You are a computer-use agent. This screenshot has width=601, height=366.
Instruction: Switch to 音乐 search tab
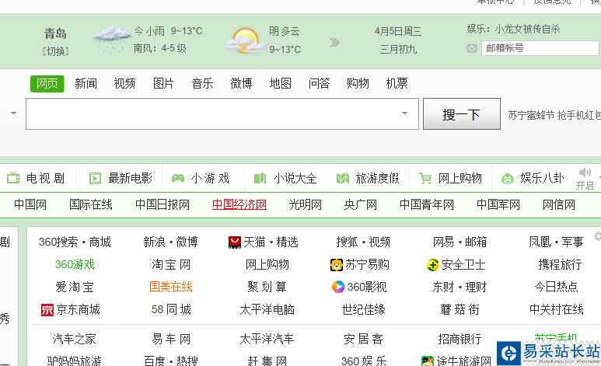[202, 84]
